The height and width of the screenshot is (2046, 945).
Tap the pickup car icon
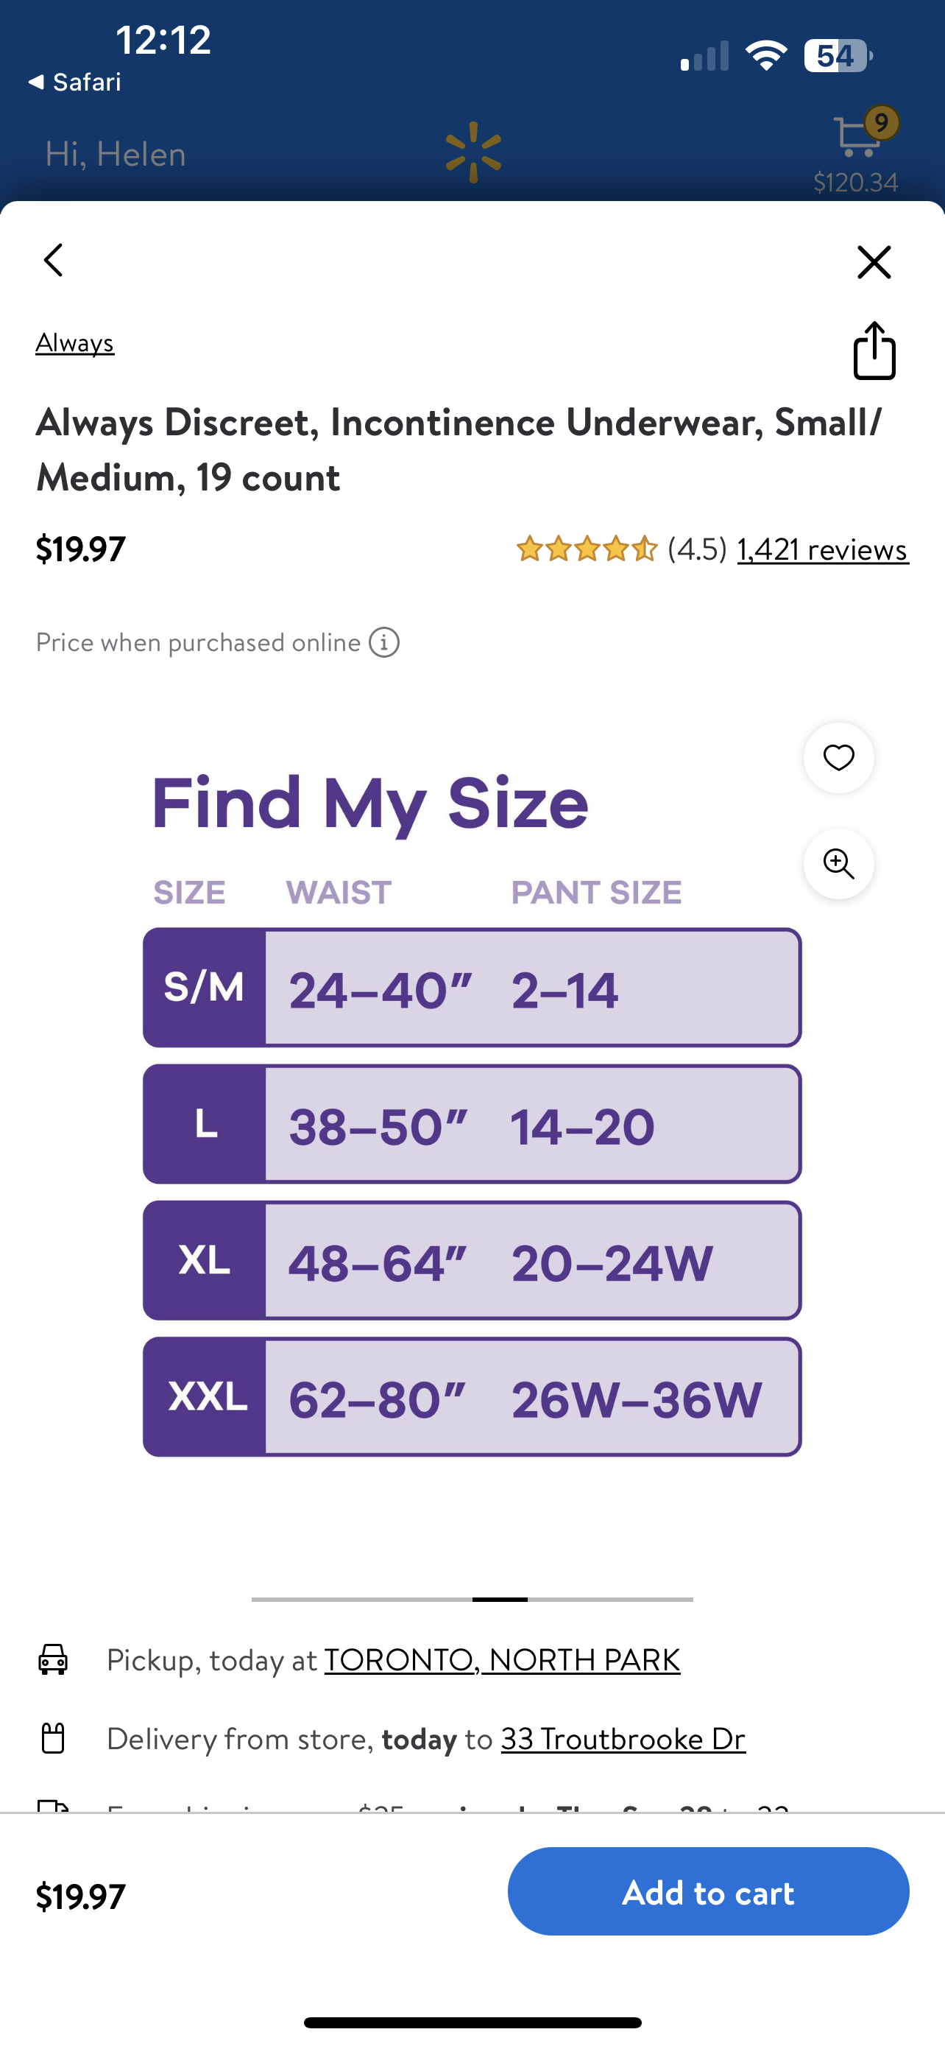coord(53,1659)
